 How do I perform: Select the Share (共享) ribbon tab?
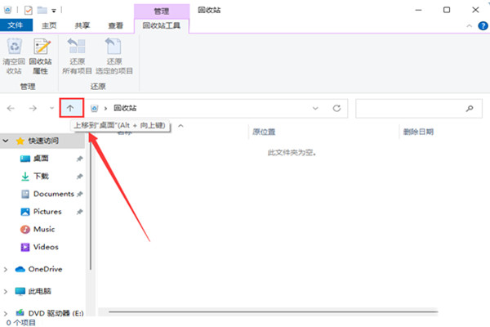click(x=82, y=26)
